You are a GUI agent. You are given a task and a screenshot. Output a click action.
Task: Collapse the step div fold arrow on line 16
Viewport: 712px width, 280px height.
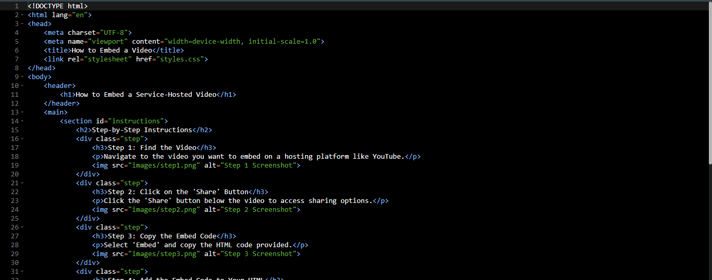pyautogui.click(x=22, y=139)
